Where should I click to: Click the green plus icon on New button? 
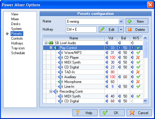pyautogui.click(x=129, y=21)
